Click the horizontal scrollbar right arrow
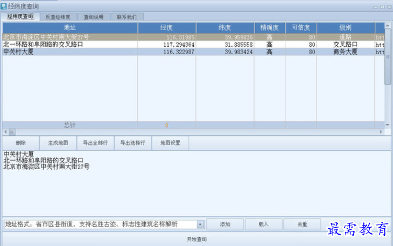Screen dimensions: 393x246 pos(382,132)
